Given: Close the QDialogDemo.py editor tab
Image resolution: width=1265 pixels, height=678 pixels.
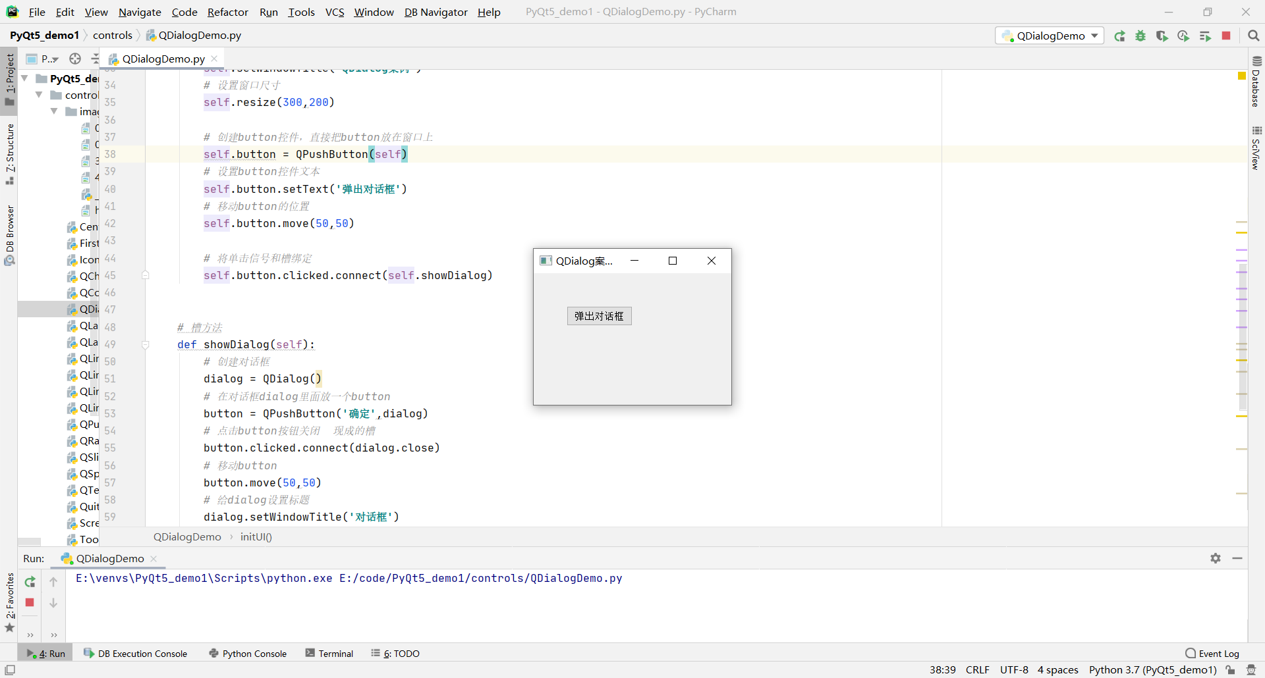Looking at the screenshot, I should [x=214, y=59].
